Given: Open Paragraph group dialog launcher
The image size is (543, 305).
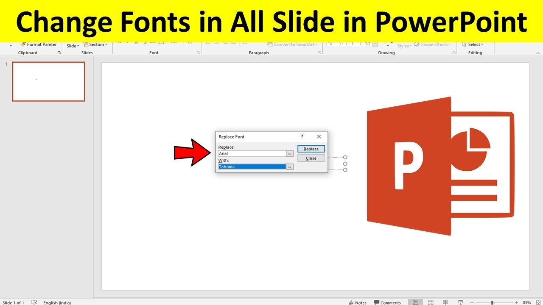Looking at the screenshot, I should point(319,53).
